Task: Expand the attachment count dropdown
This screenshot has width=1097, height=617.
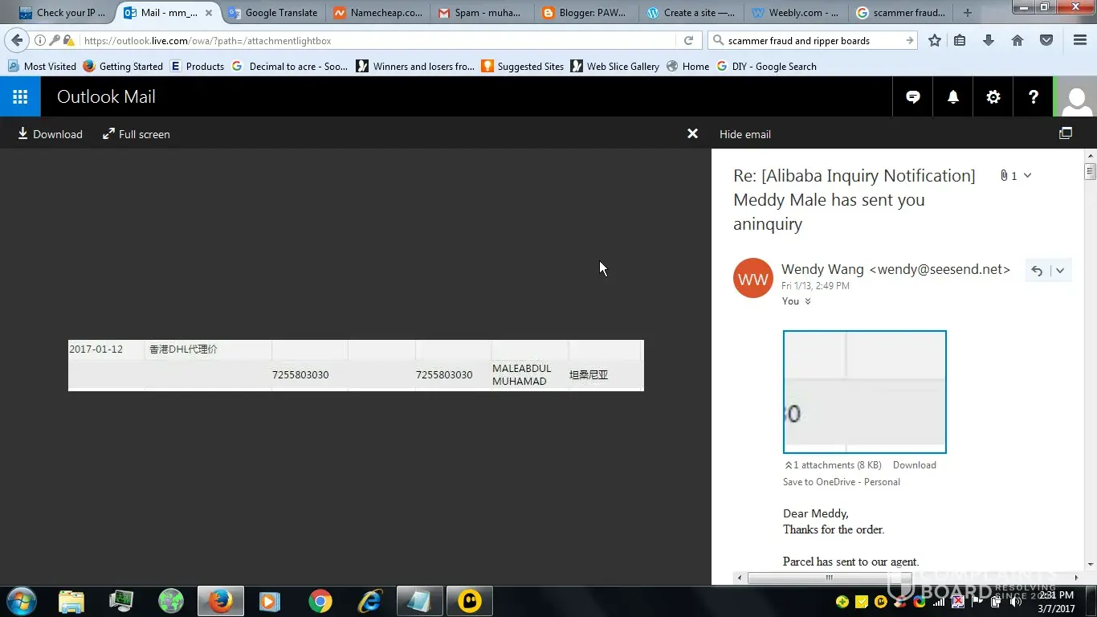Action: point(1027,176)
